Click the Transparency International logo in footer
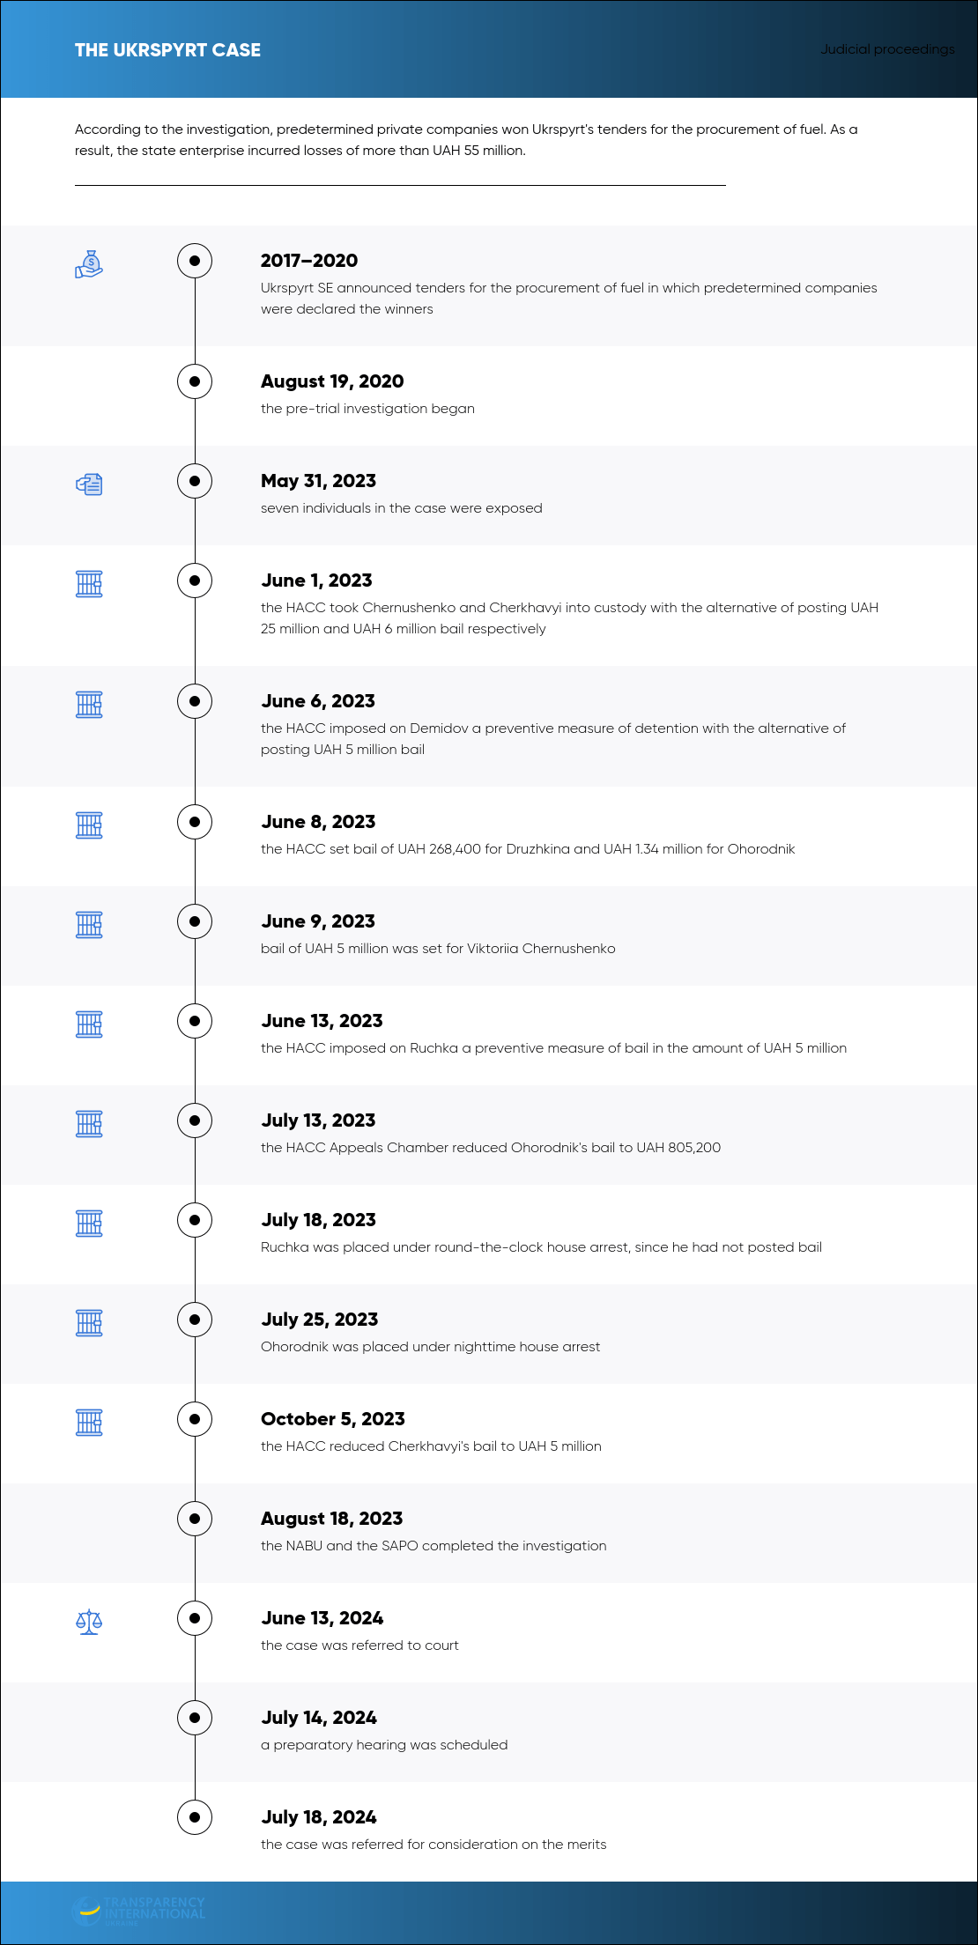The width and height of the screenshot is (978, 1945). (138, 1910)
